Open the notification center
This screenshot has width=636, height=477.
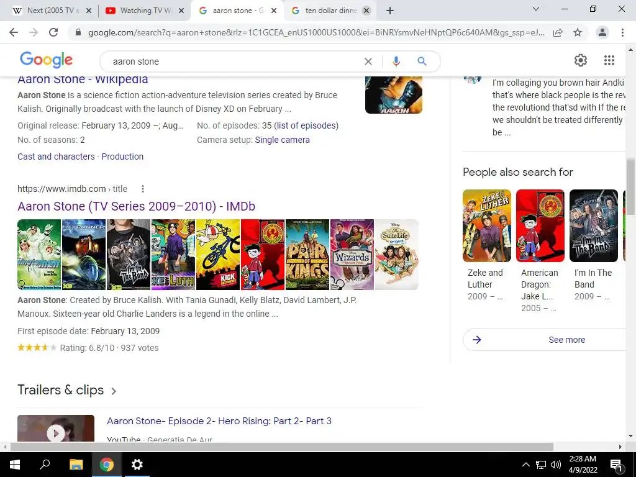[616, 465]
